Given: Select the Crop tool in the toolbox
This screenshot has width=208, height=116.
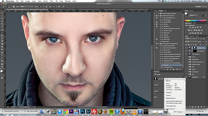Looking at the screenshot, I should (2, 24).
